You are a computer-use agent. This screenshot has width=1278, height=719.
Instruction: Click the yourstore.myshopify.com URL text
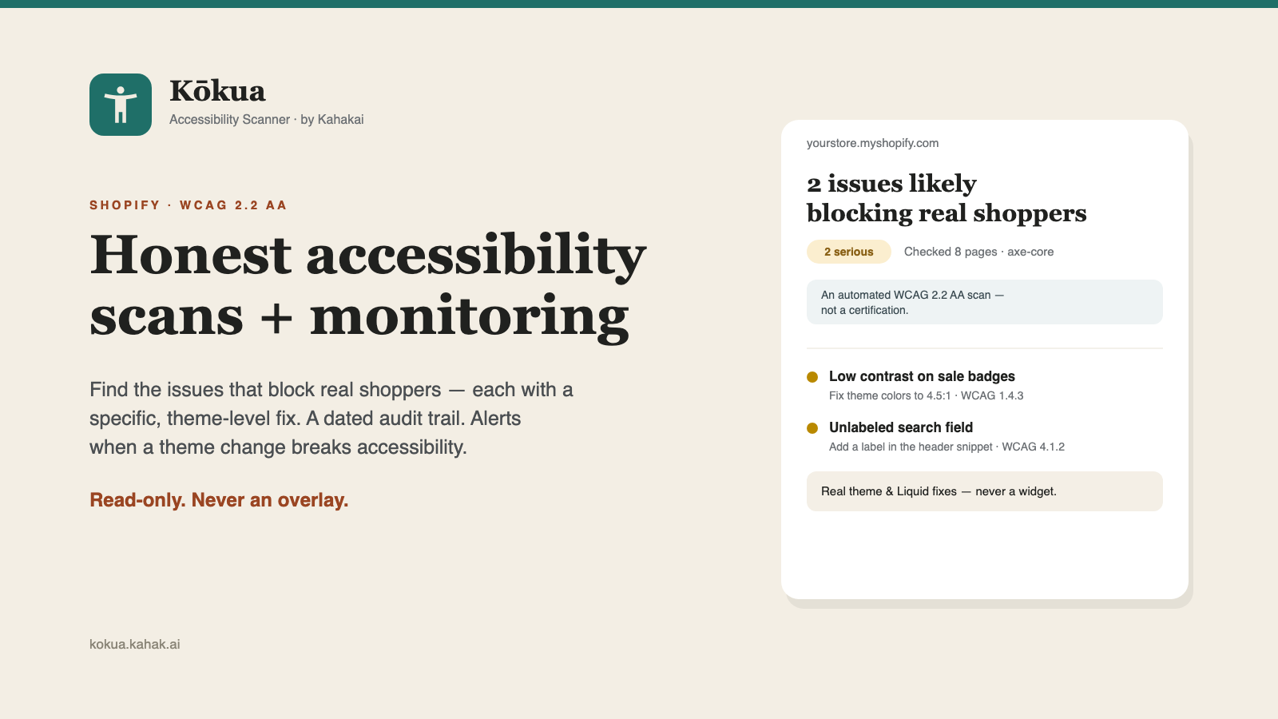coord(873,143)
